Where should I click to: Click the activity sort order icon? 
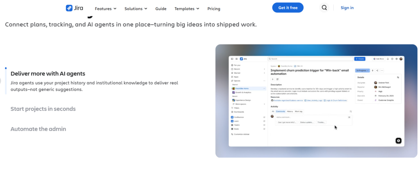click(x=351, y=111)
